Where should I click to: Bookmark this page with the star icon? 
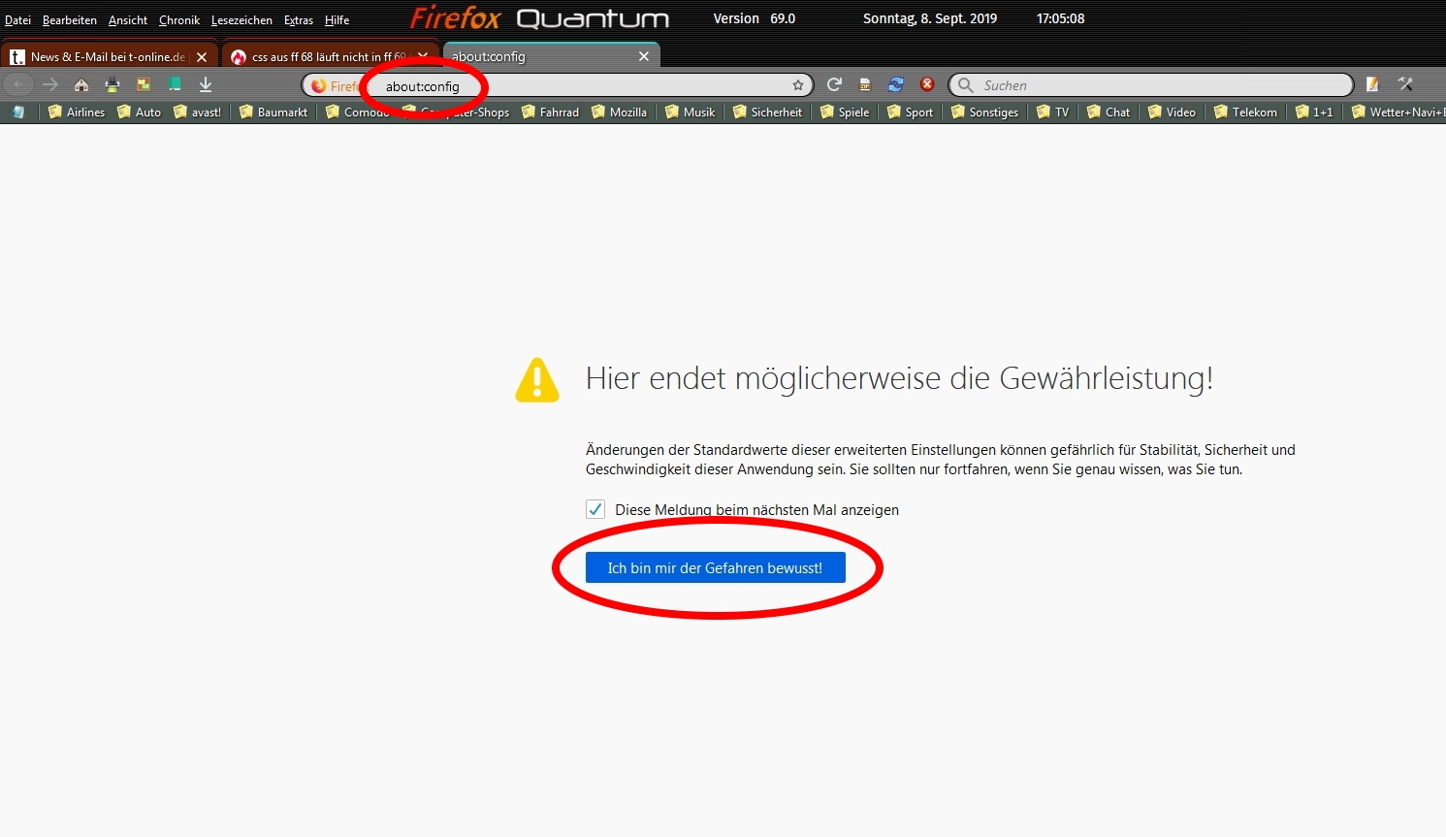[798, 85]
